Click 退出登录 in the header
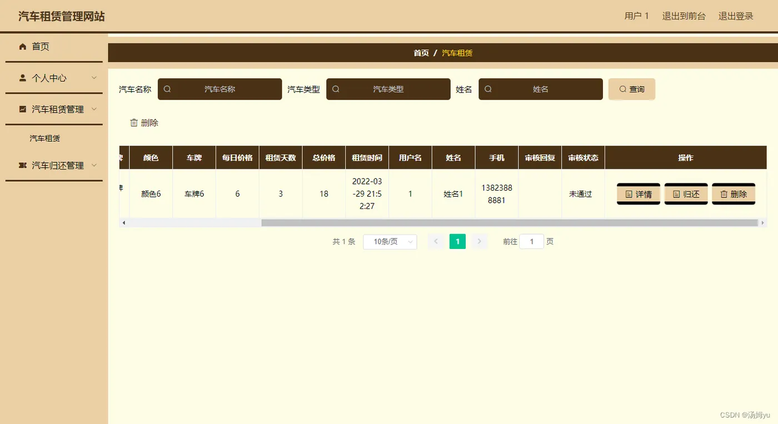This screenshot has height=424, width=778. (736, 16)
